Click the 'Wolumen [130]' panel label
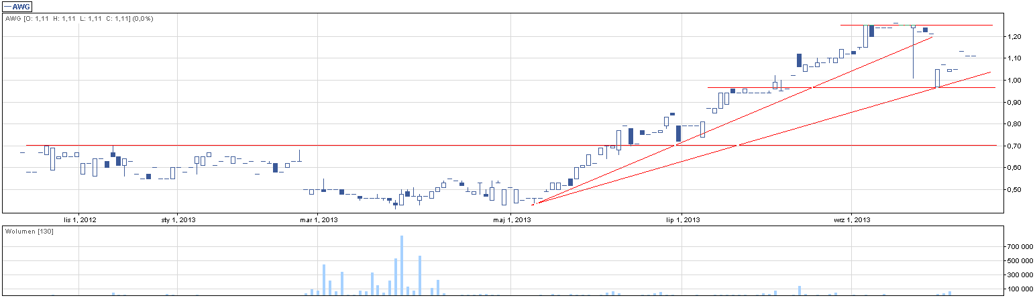The width and height of the screenshot is (1035, 298). pyautogui.click(x=29, y=232)
